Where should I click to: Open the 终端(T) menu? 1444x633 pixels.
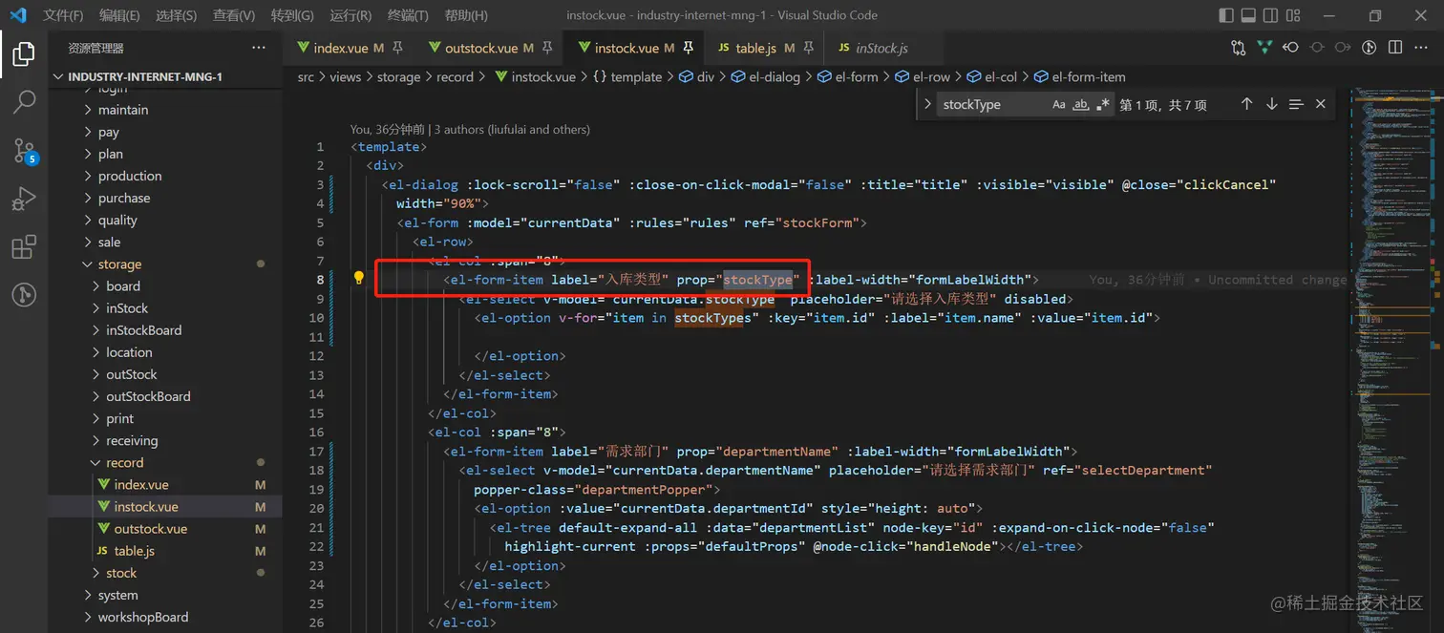[x=408, y=15]
